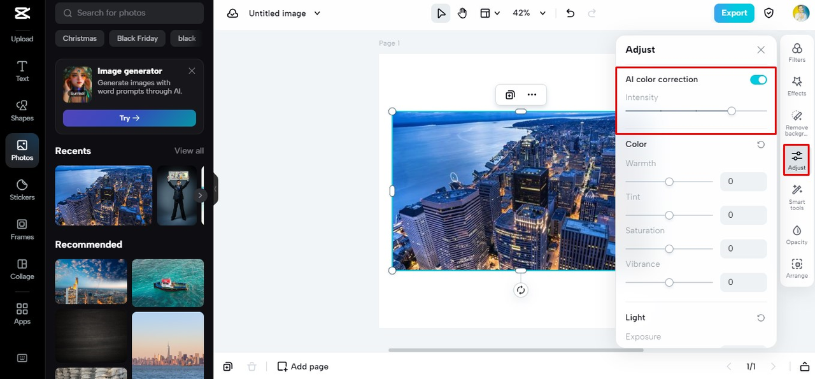
Task: Click the duplicate page icon in bottom bar
Action: coord(228,366)
